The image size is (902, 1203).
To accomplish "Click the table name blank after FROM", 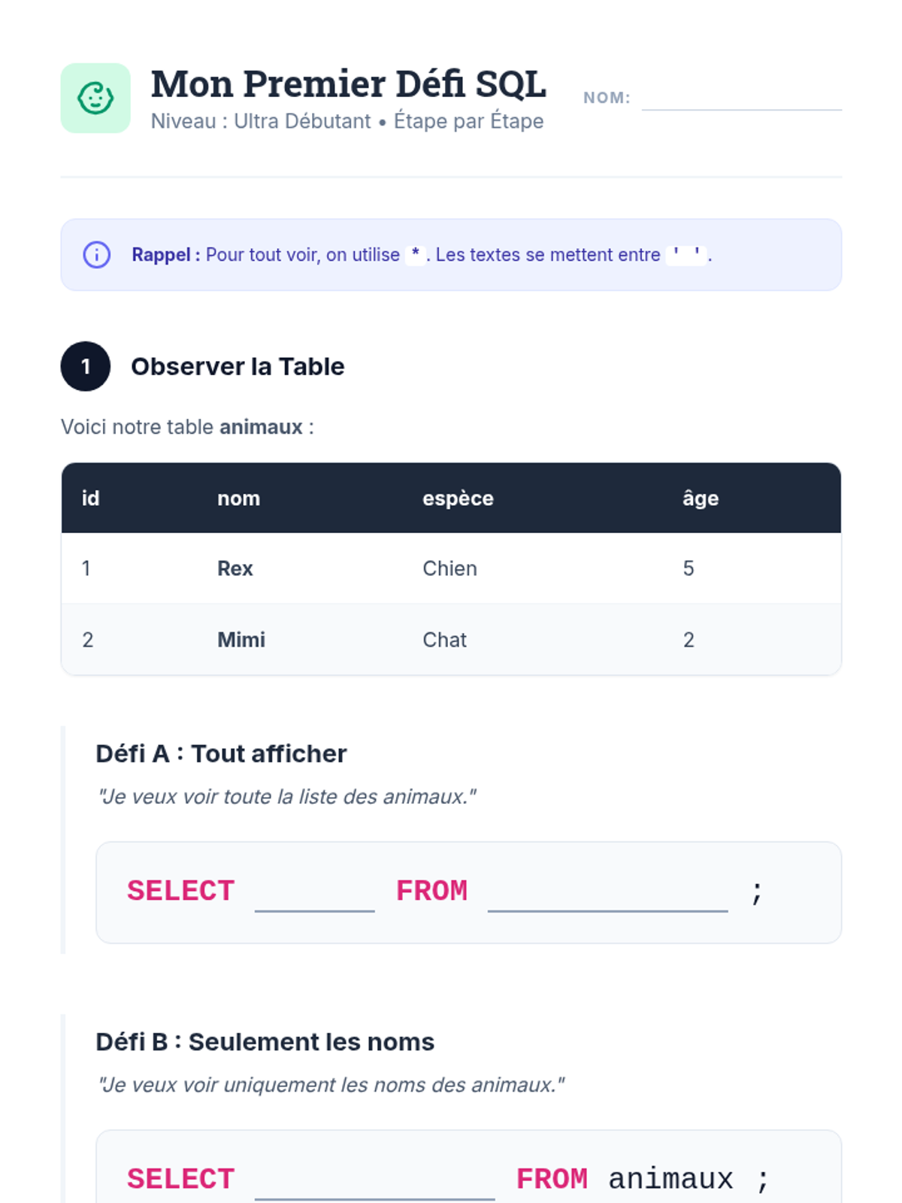I will click(x=607, y=893).
